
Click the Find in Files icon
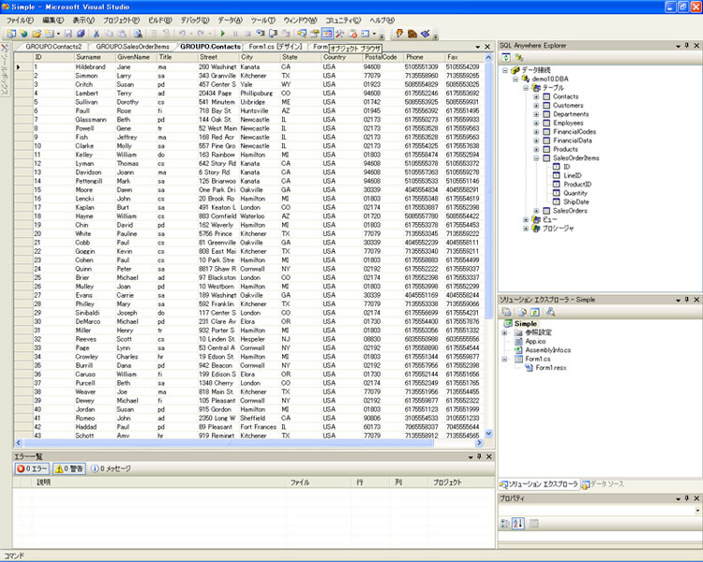pos(138,34)
